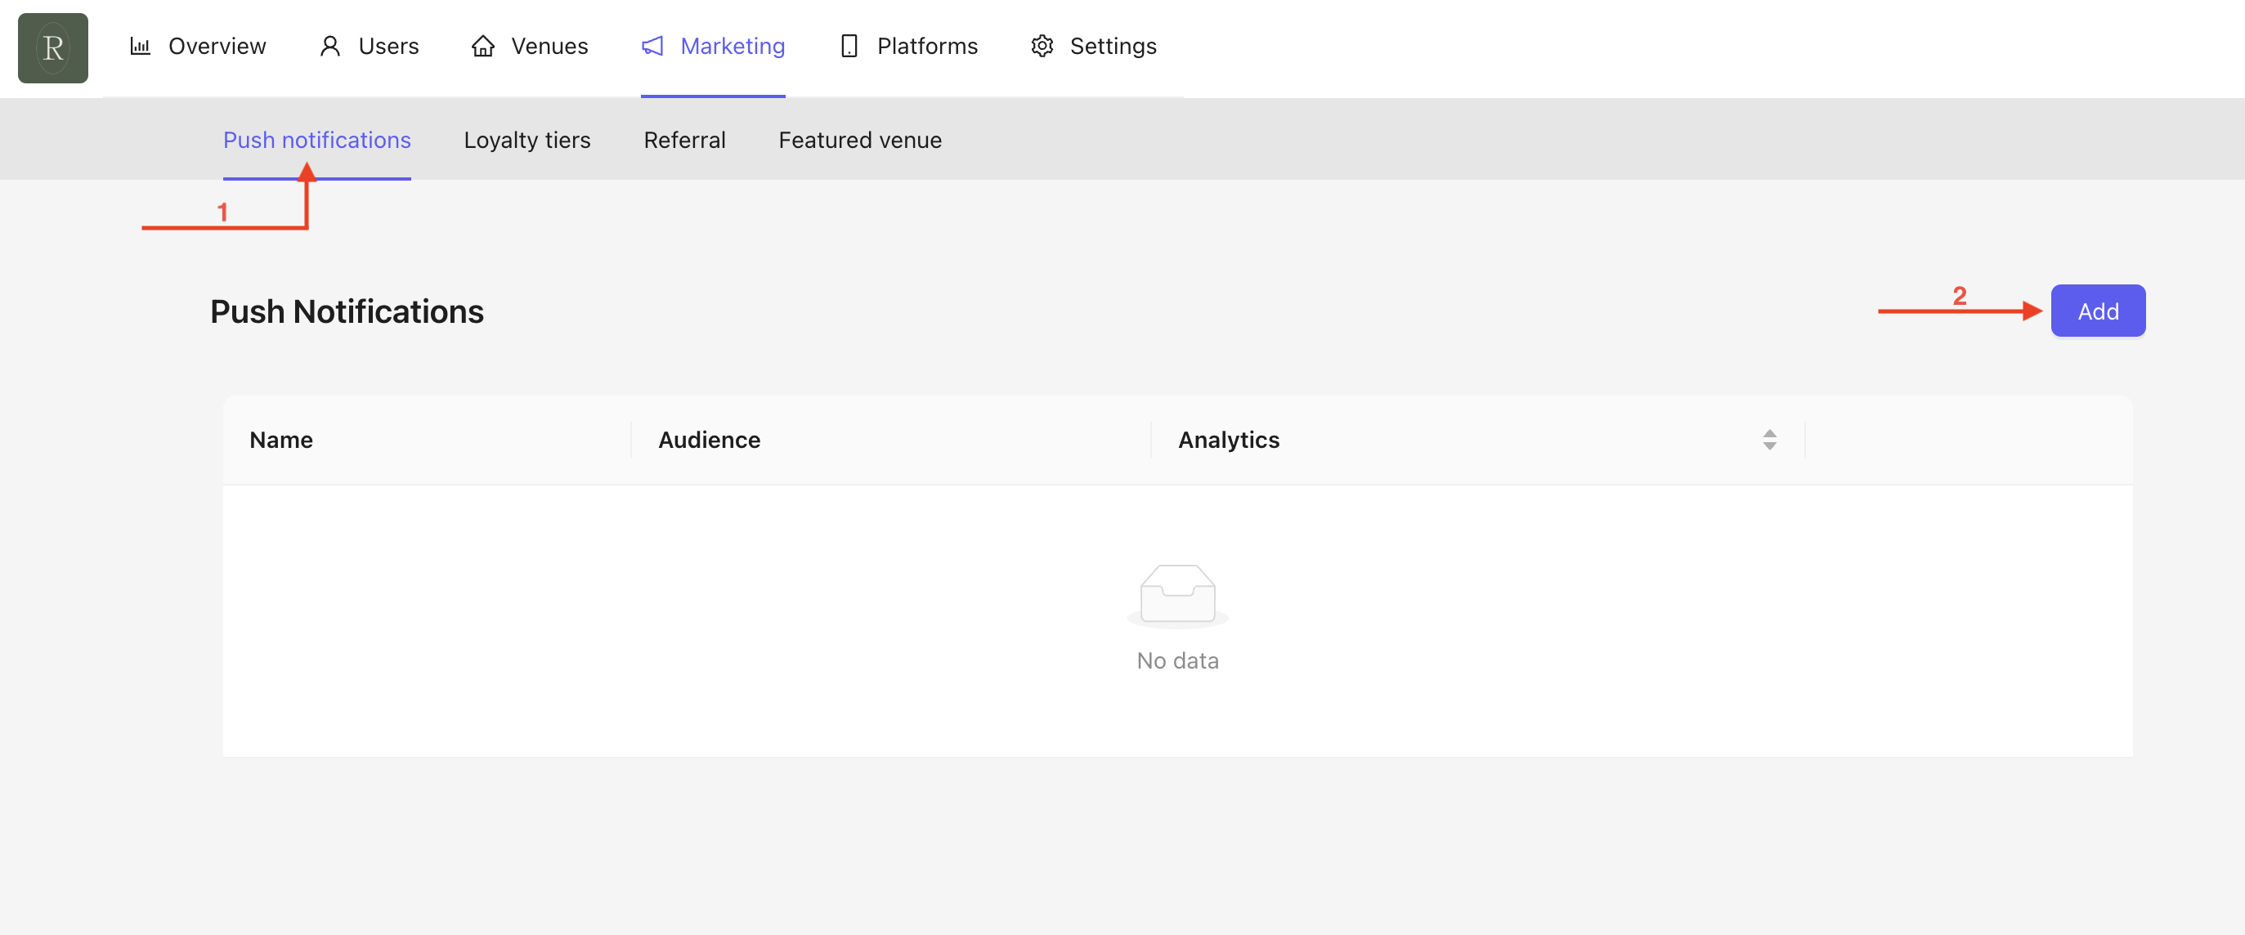Select the Loyalty tiers tab

[x=527, y=141]
